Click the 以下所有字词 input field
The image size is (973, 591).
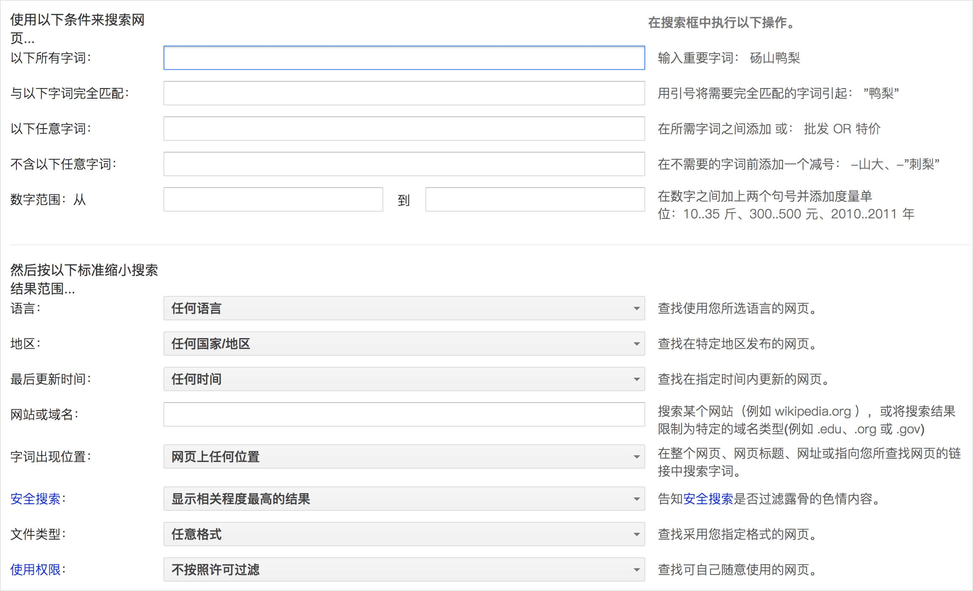click(404, 58)
